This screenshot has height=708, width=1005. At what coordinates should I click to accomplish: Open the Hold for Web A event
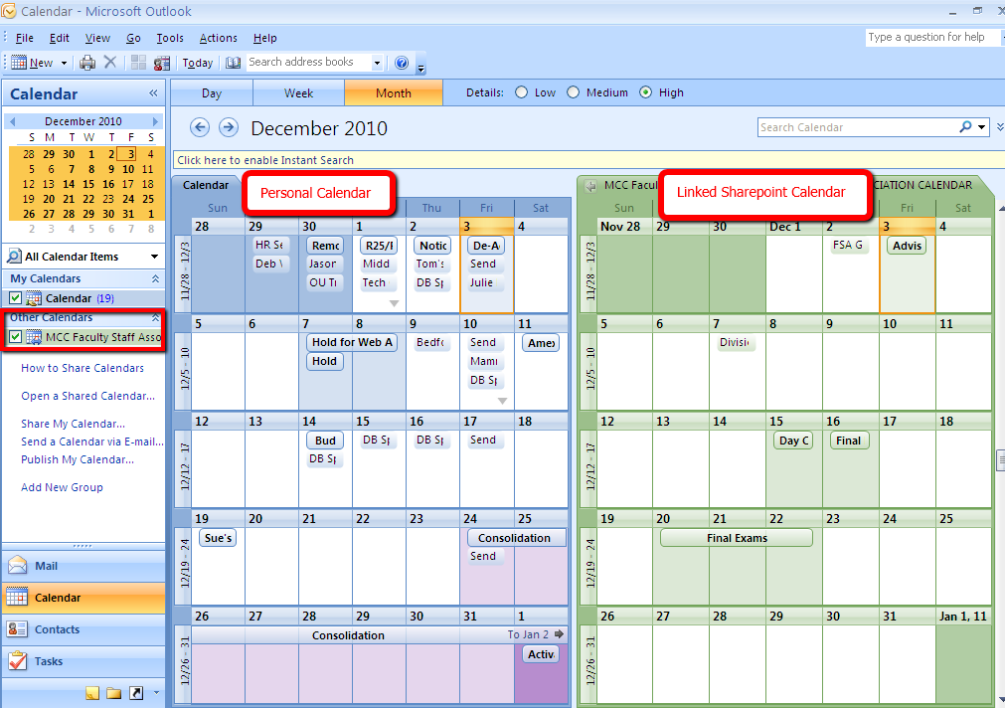pyautogui.click(x=352, y=342)
